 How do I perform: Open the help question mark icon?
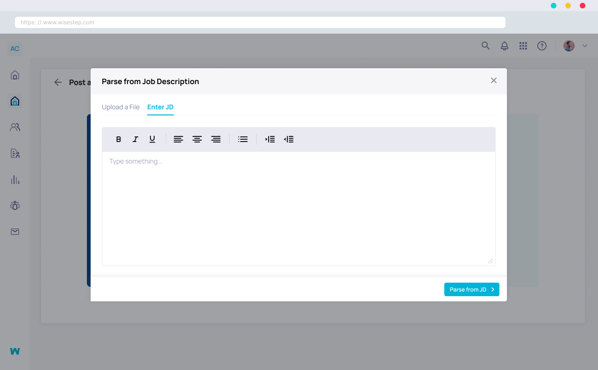pyautogui.click(x=542, y=46)
